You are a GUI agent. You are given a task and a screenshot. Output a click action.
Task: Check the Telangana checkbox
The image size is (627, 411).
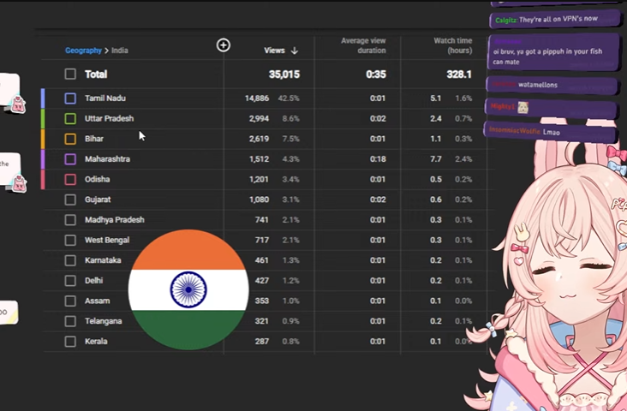pos(70,321)
